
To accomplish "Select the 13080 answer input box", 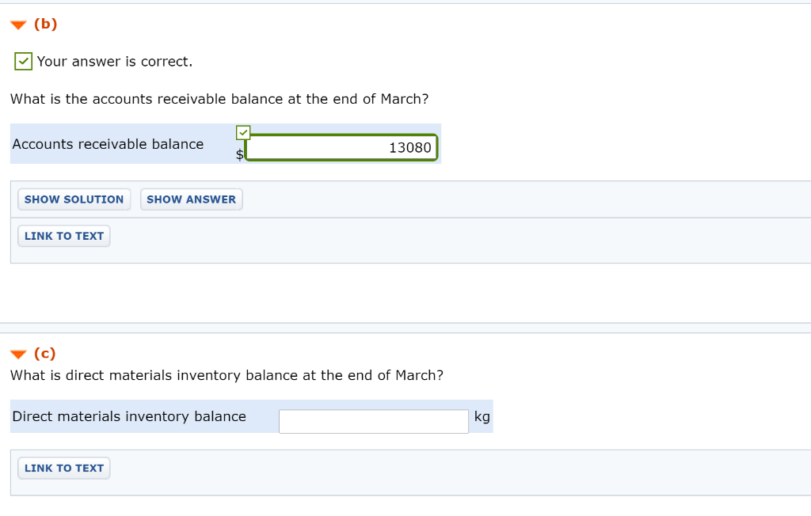I will (341, 147).
